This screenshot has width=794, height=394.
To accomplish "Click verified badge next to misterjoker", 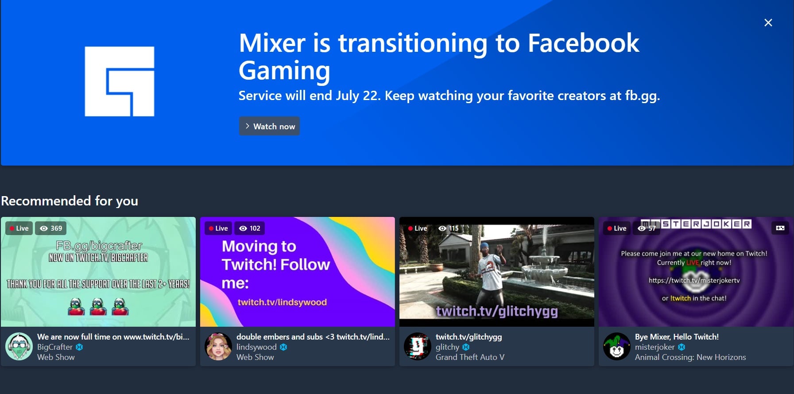I will (x=682, y=347).
